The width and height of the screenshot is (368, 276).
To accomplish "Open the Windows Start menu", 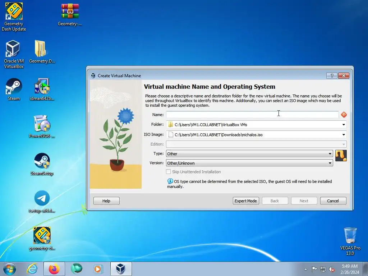I will pyautogui.click(x=10, y=269).
